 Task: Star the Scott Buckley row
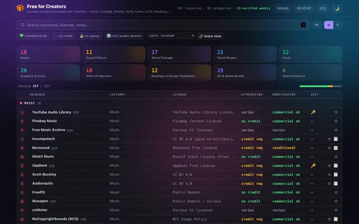[329, 175]
